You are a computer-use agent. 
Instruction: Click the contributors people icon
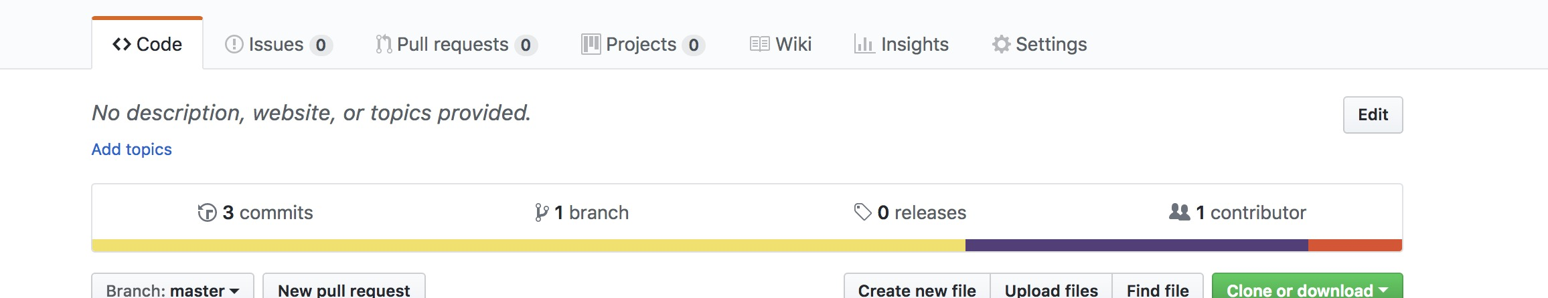coord(1179,212)
